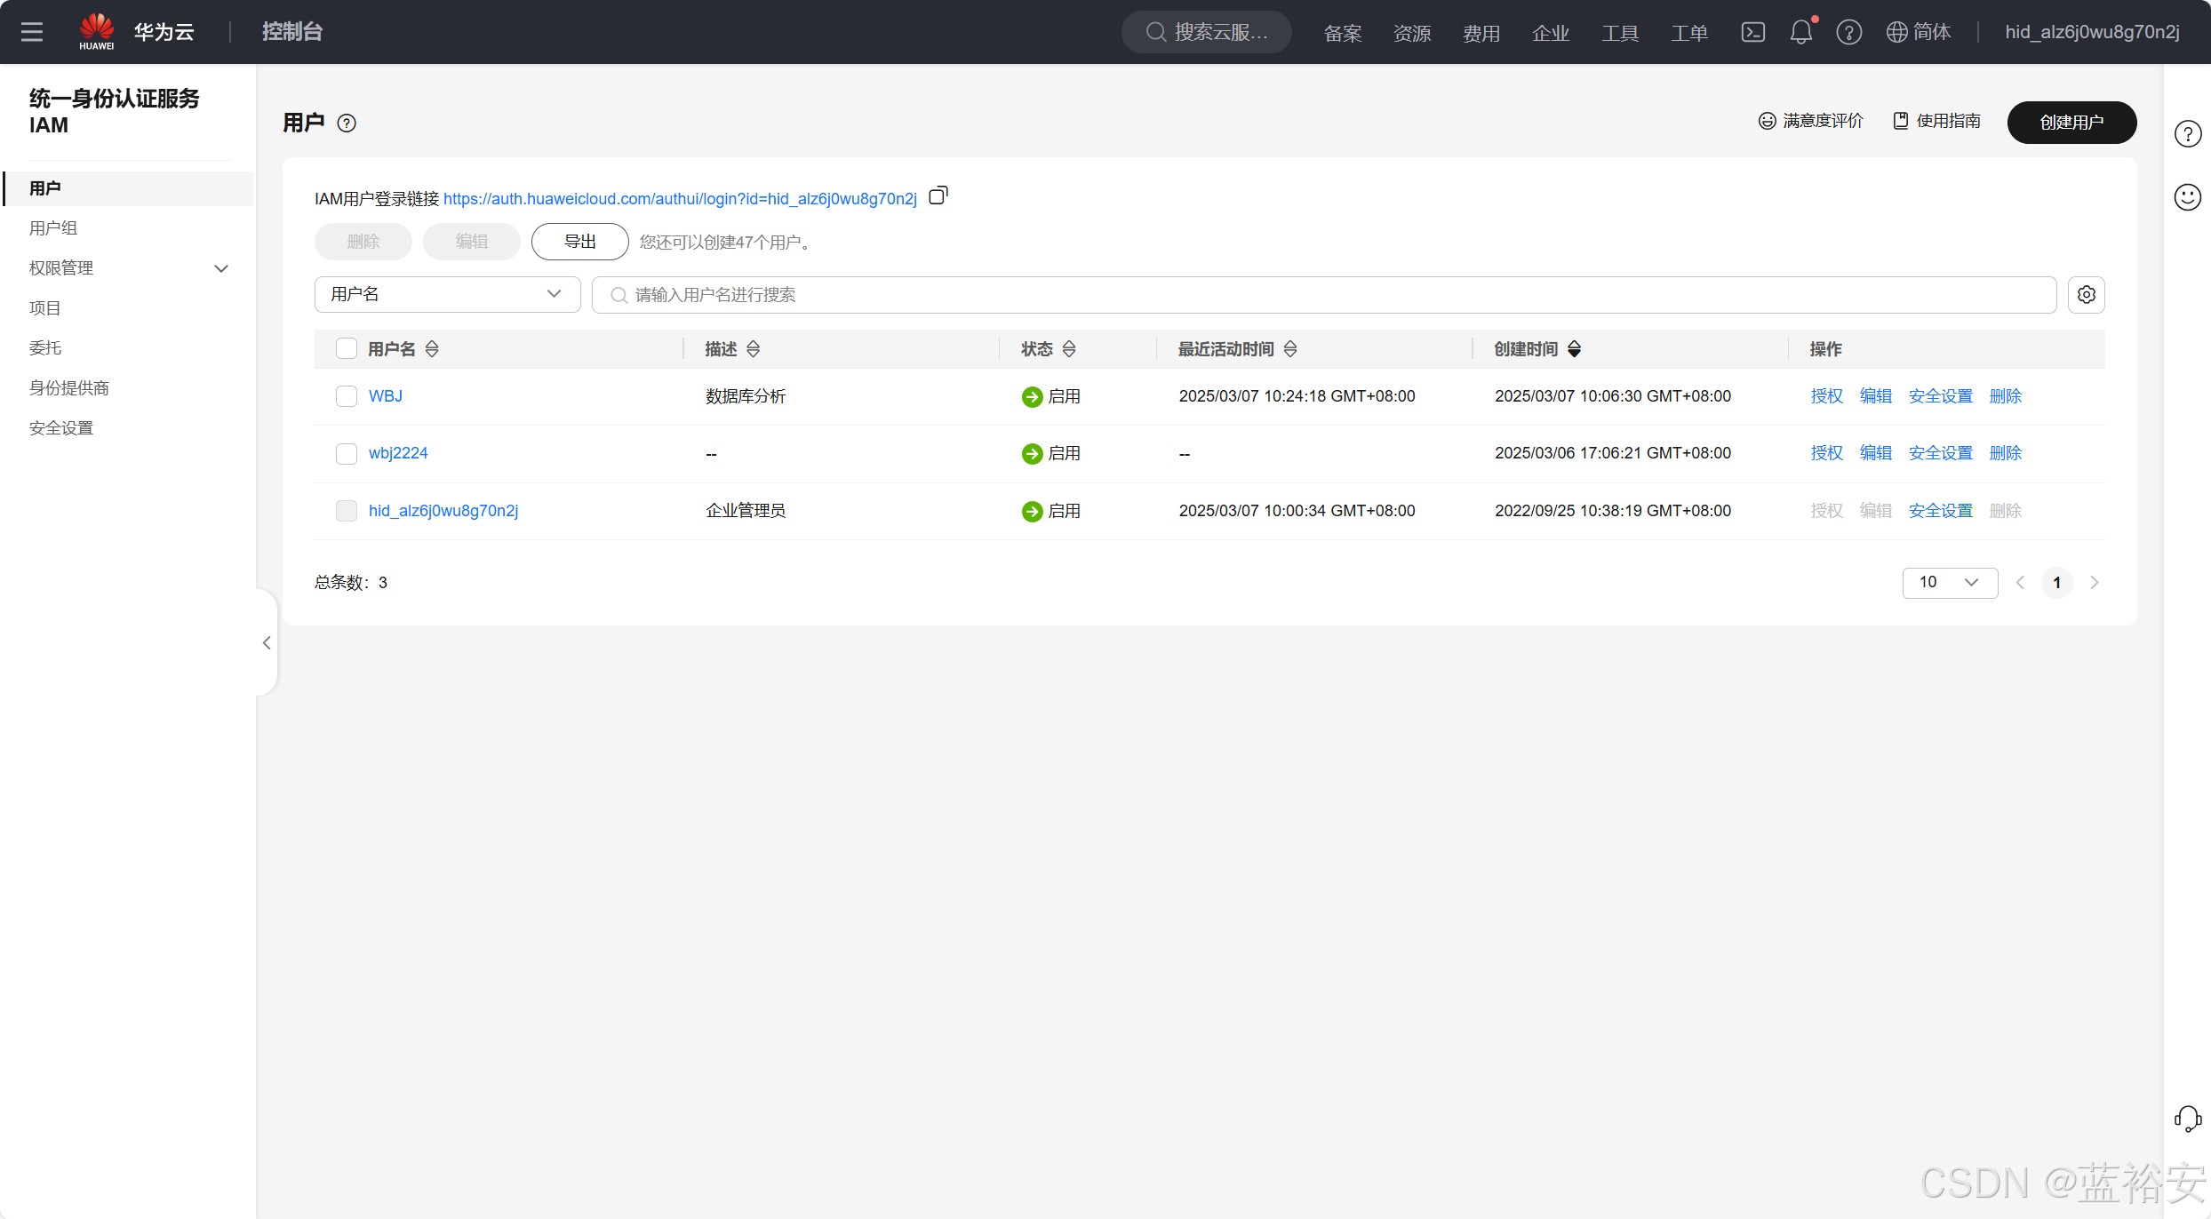
Task: Click the 创建用户 button
Action: click(2071, 123)
